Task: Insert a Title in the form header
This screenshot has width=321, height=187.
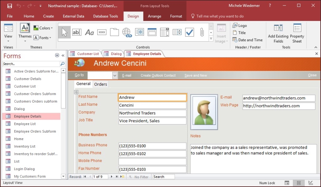Action: click(239, 33)
